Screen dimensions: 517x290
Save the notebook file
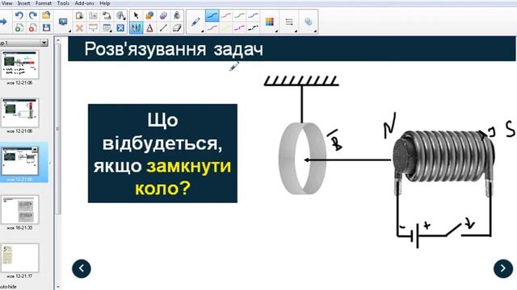click(x=46, y=28)
